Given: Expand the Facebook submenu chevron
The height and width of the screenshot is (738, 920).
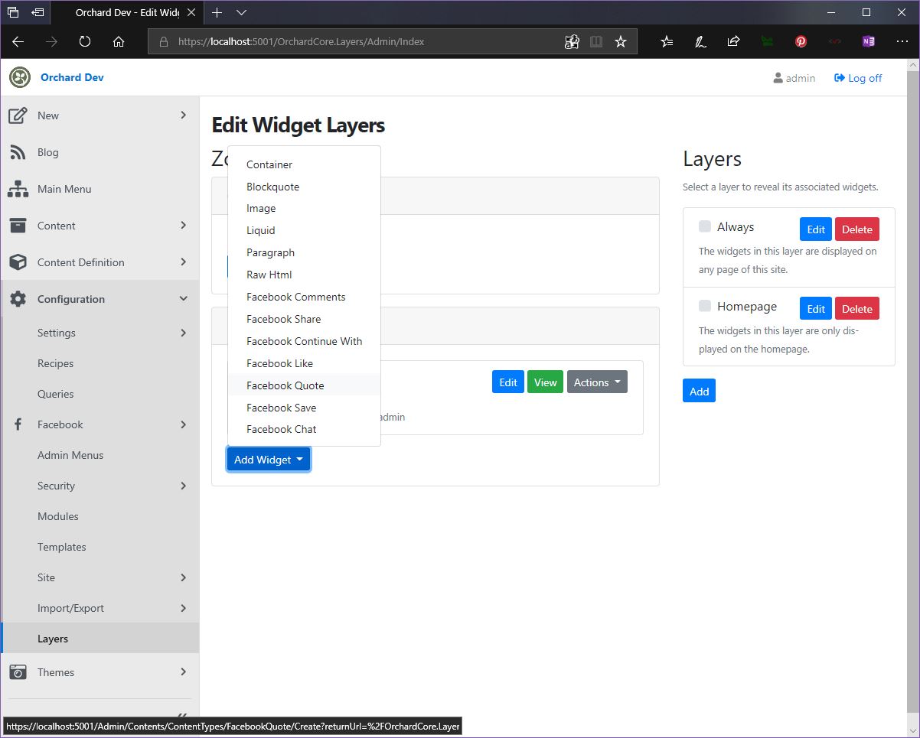Looking at the screenshot, I should click(183, 424).
